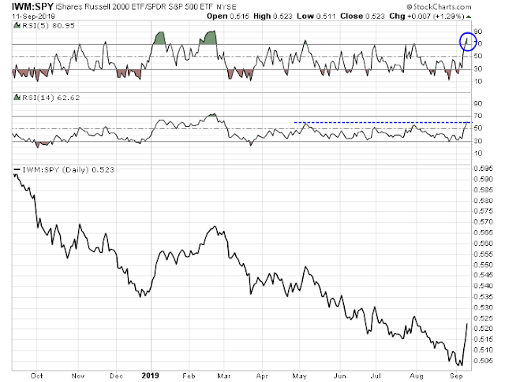The image size is (505, 382).
Task: Click the Sep month label on time axis
Action: click(x=456, y=376)
